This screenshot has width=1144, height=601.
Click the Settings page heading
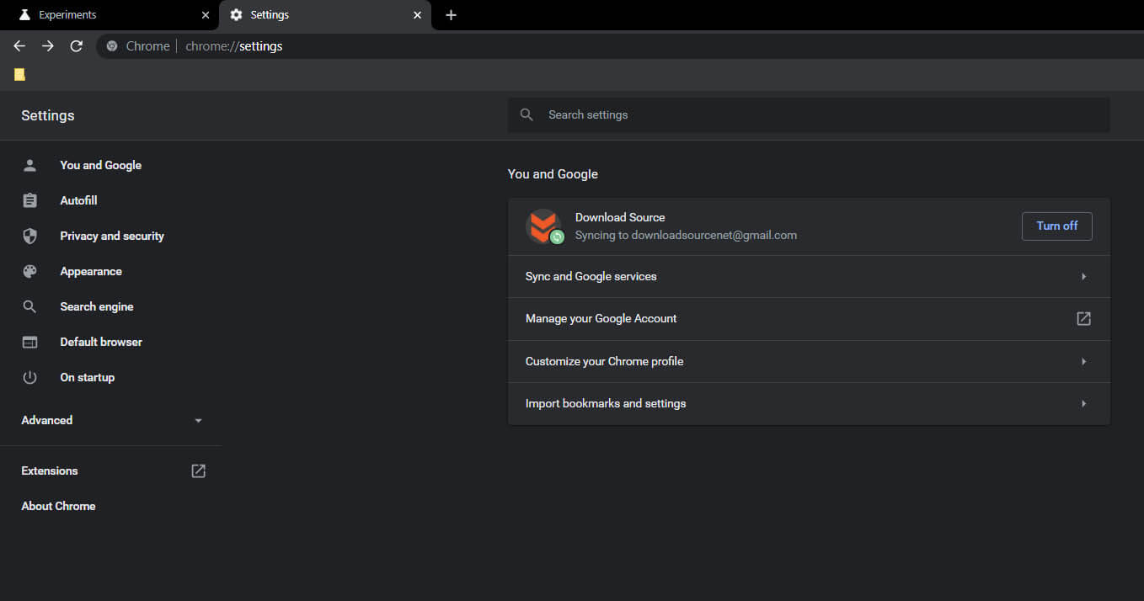tap(48, 115)
